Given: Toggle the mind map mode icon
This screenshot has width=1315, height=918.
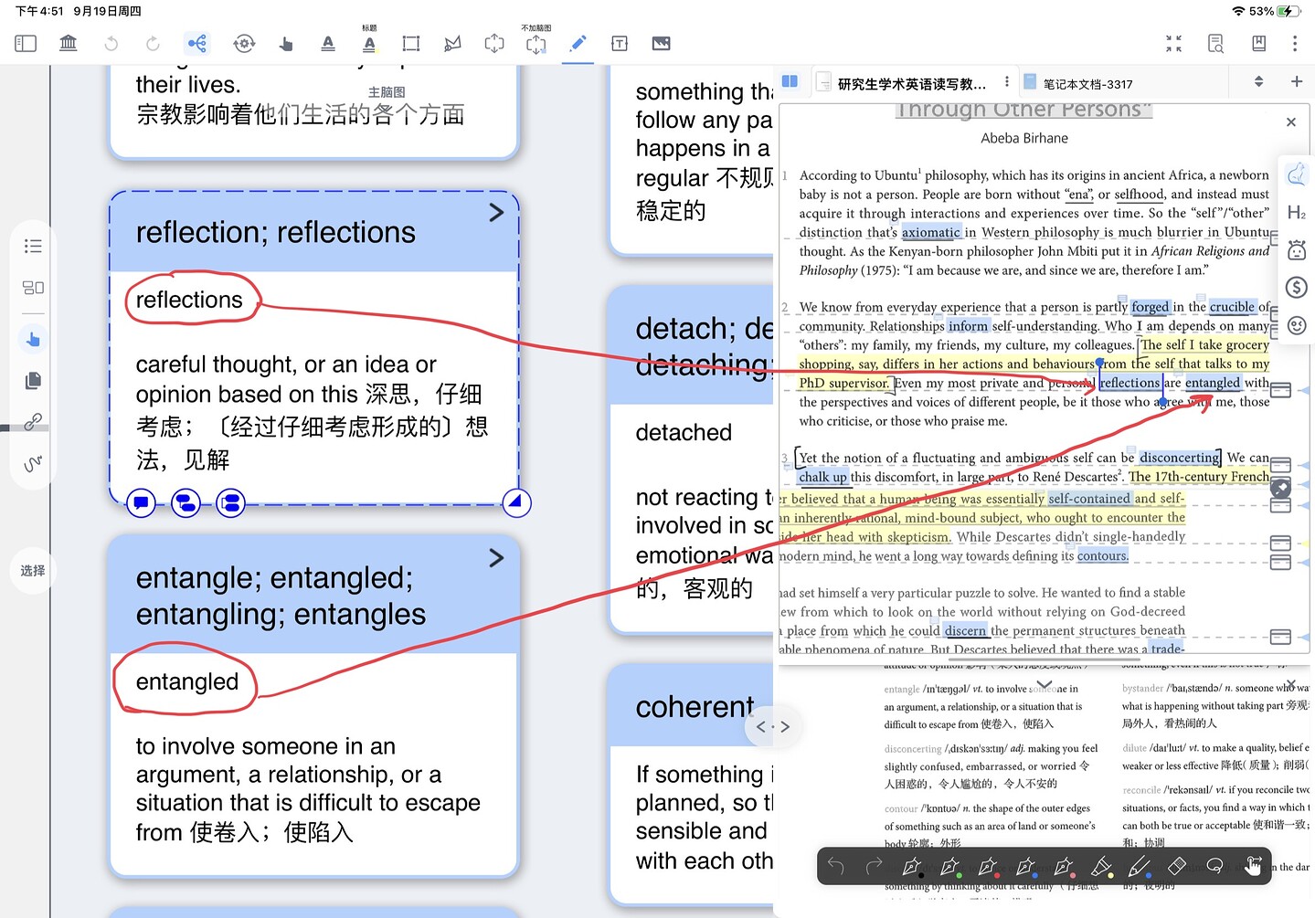Looking at the screenshot, I should tap(196, 43).
